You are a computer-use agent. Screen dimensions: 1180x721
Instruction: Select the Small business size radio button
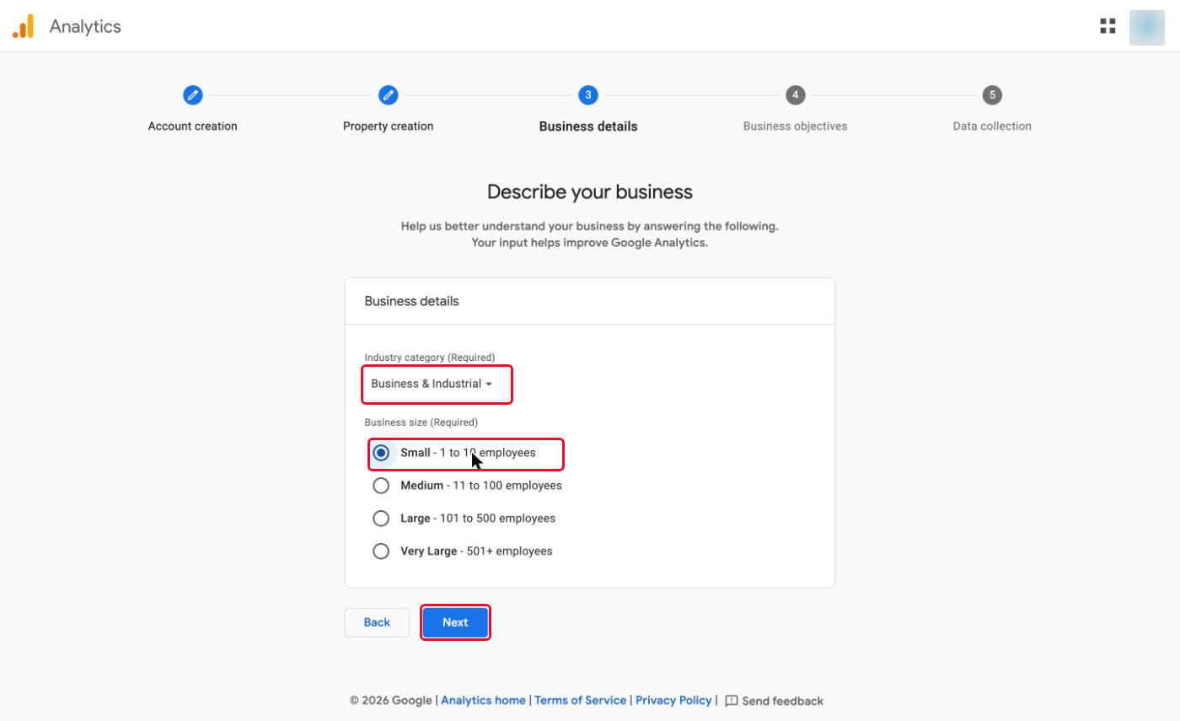[381, 453]
